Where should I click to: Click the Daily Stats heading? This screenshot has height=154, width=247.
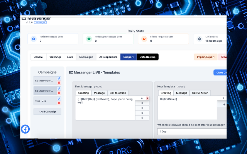coord(135,31)
